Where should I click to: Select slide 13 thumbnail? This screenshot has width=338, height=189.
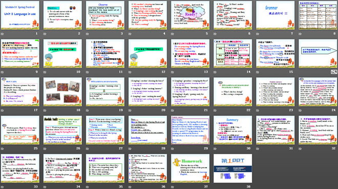pos(190,54)
